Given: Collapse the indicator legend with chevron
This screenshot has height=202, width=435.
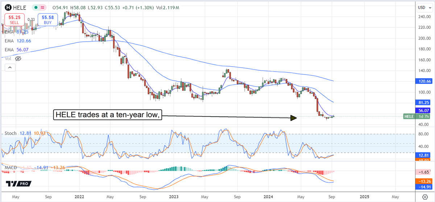Looking at the screenshot, I should click(10, 68).
